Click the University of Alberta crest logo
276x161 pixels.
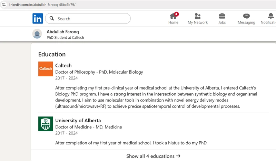(46, 124)
